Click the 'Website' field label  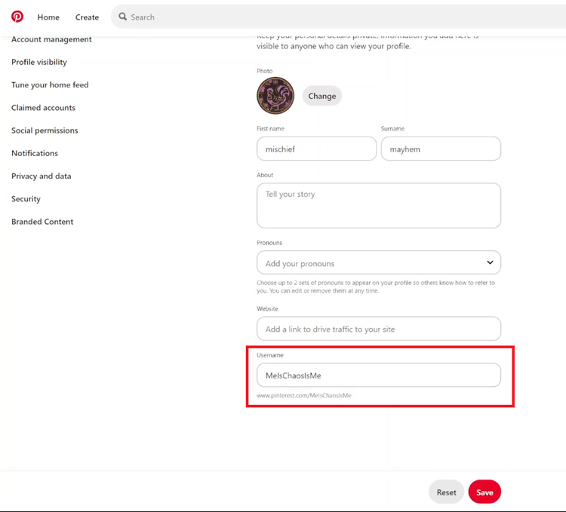click(267, 309)
